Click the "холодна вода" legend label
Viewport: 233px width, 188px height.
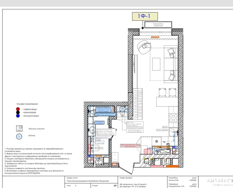pyautogui.click(x=30, y=116)
